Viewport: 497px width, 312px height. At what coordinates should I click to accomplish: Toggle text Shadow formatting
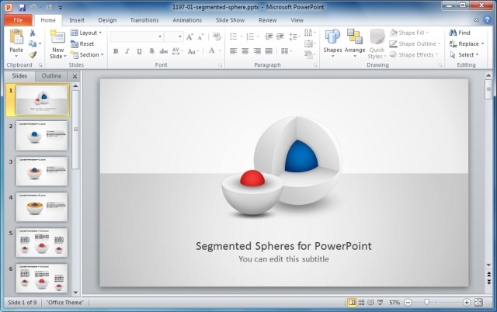pyautogui.click(x=151, y=51)
